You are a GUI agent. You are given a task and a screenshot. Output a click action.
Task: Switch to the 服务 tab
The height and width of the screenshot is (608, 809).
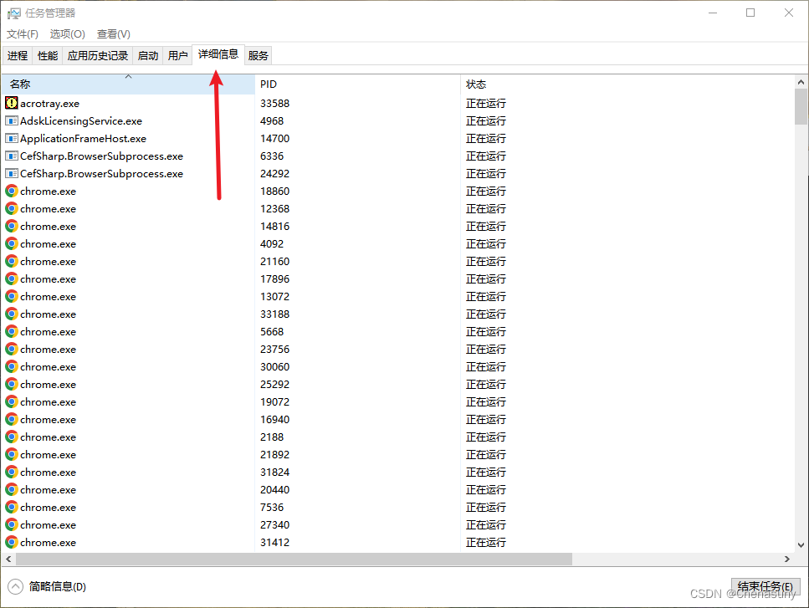[258, 55]
